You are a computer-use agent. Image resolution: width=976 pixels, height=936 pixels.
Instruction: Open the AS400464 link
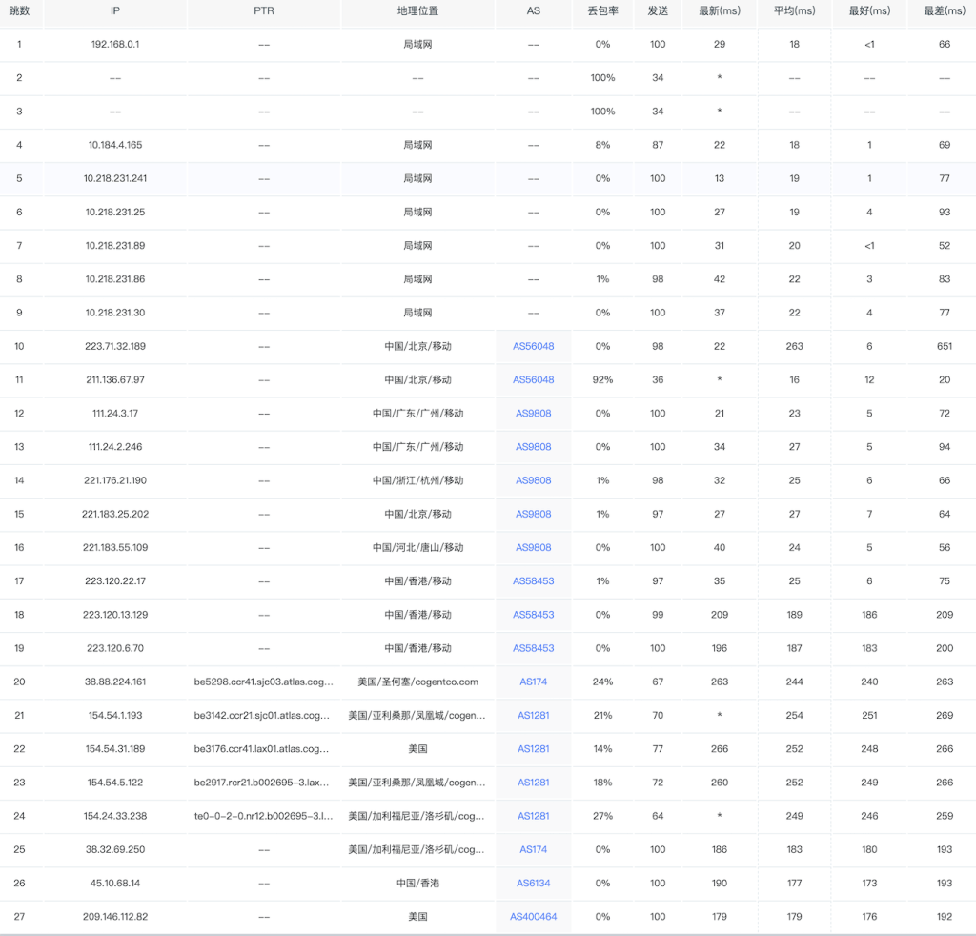click(x=533, y=916)
